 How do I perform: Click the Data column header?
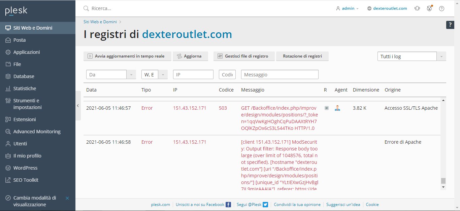(x=91, y=90)
